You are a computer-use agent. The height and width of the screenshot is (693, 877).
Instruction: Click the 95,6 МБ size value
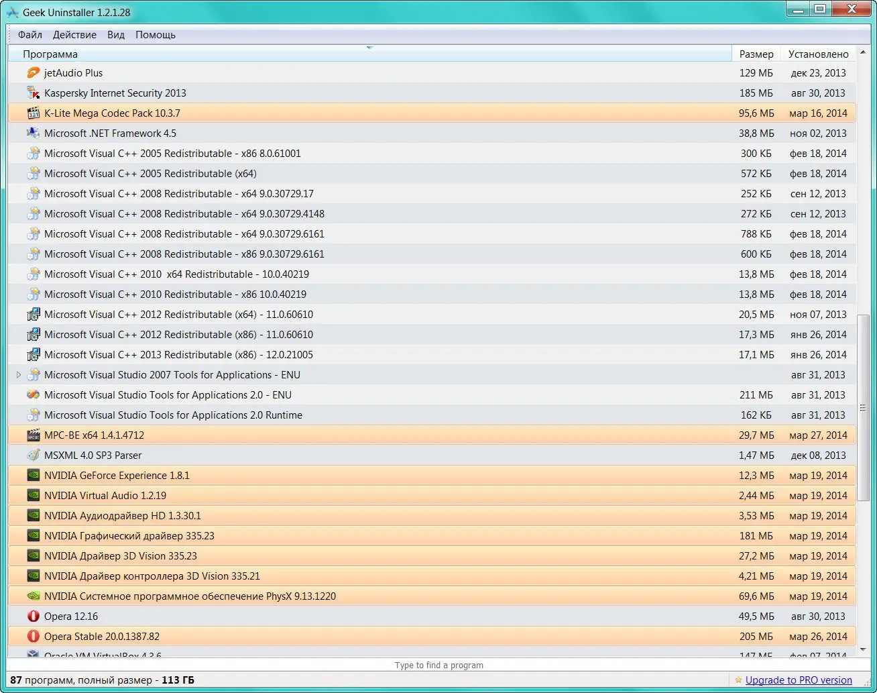click(x=756, y=113)
